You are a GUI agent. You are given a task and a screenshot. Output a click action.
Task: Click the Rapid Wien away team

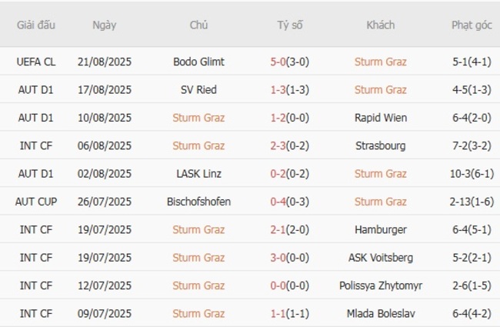pyautogui.click(x=380, y=118)
